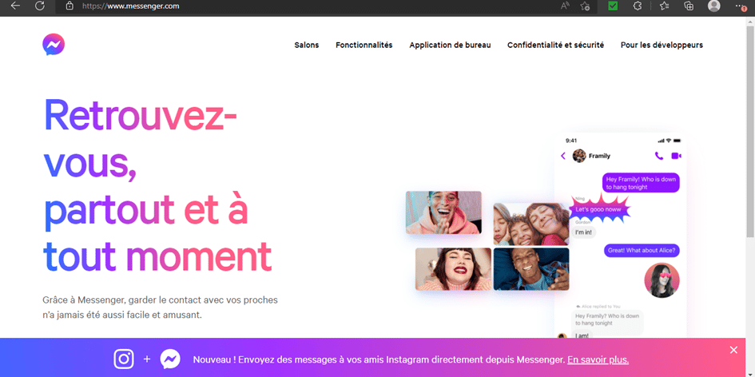Screen dimensions: 755x377
Task: Click the Messenger icon in banner
Action: coord(170,359)
